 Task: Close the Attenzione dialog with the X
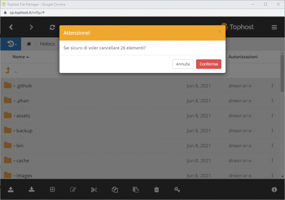(219, 32)
